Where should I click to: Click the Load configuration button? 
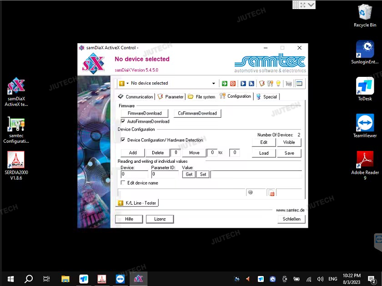tap(264, 153)
